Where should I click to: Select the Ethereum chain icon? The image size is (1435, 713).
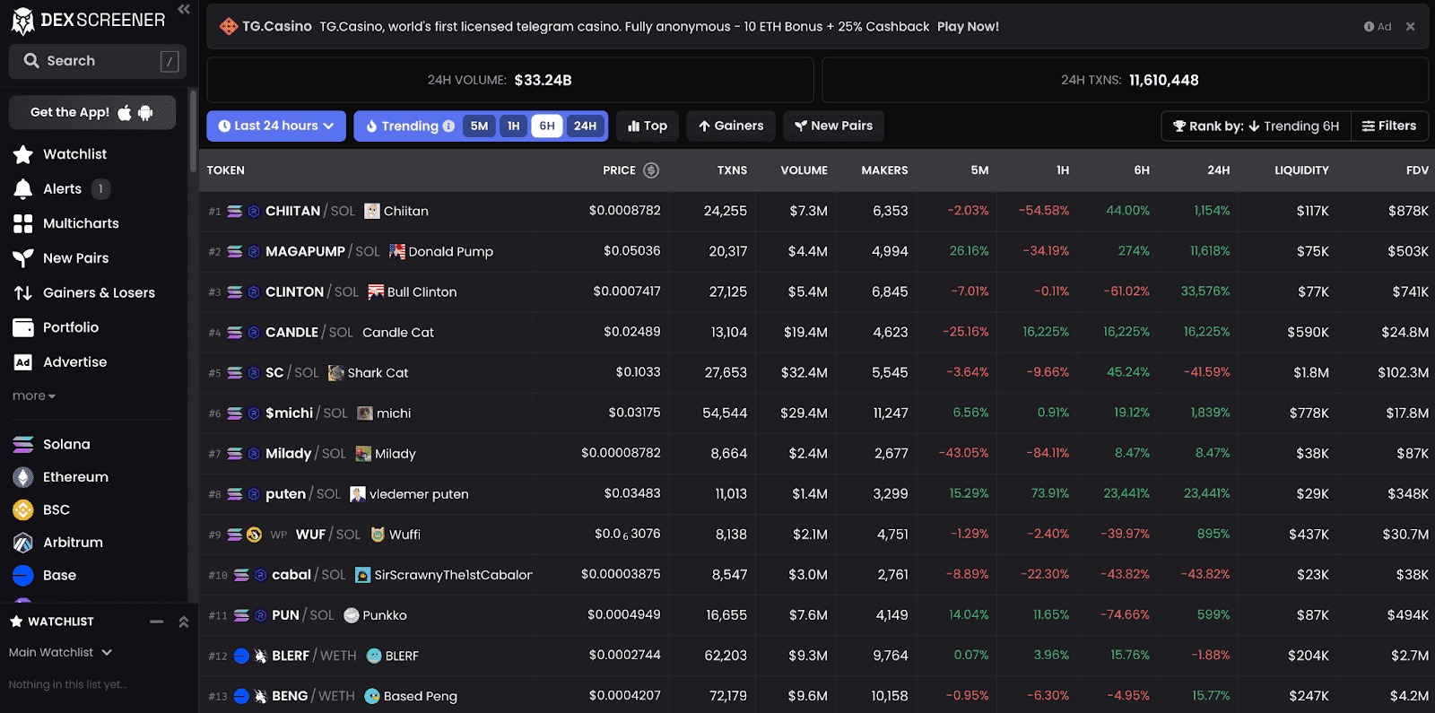pos(23,477)
